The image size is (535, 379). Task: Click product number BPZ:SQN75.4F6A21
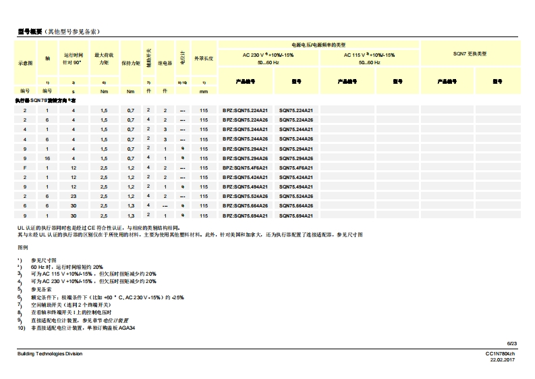(x=244, y=167)
